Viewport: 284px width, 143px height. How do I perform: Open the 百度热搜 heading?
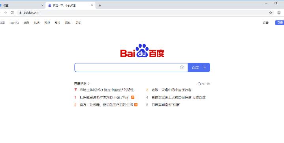tap(80, 84)
